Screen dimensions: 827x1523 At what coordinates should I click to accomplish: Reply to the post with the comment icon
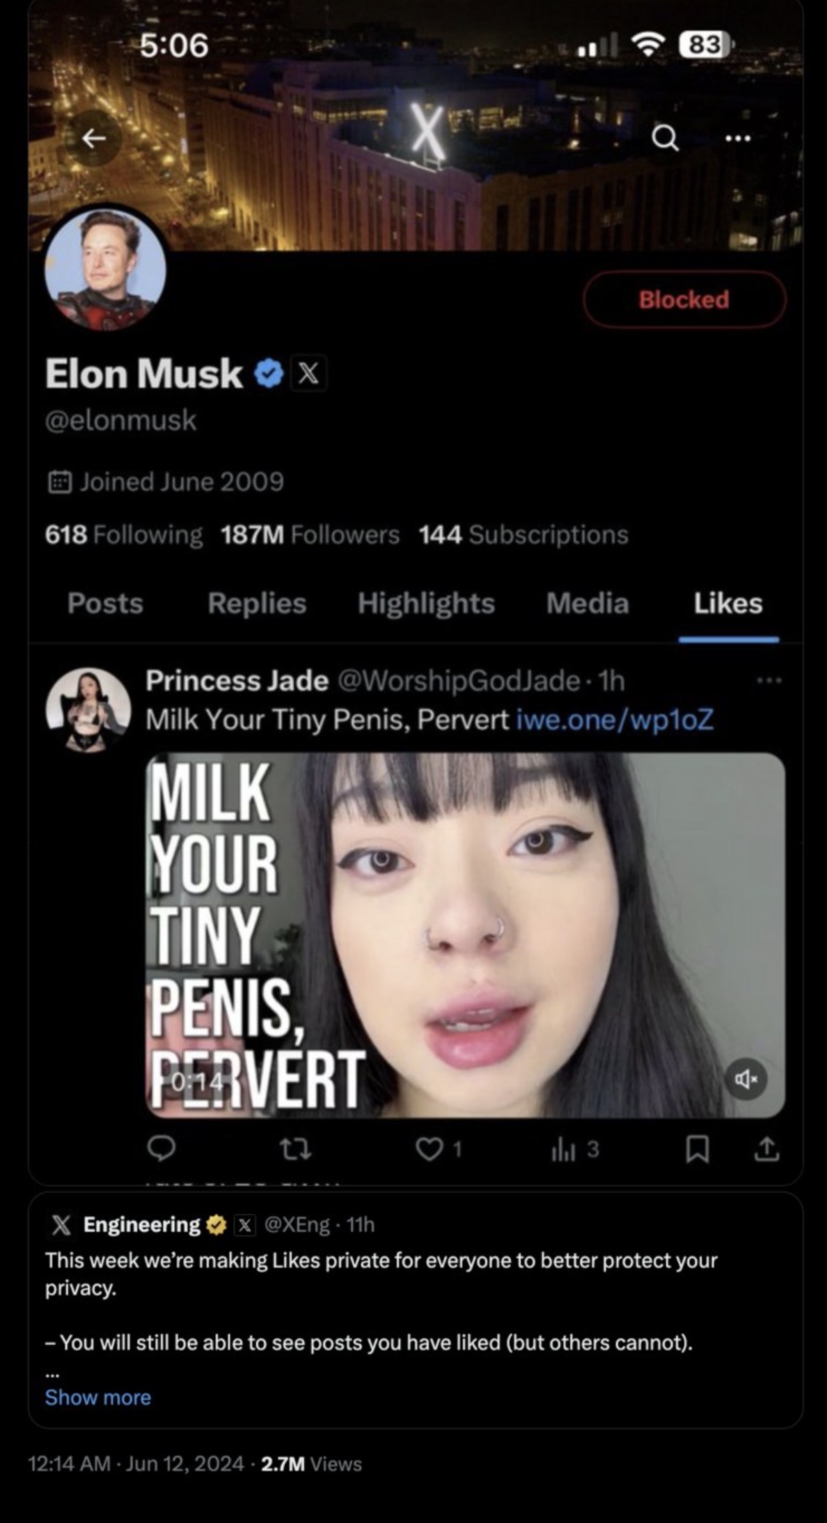[162, 1148]
